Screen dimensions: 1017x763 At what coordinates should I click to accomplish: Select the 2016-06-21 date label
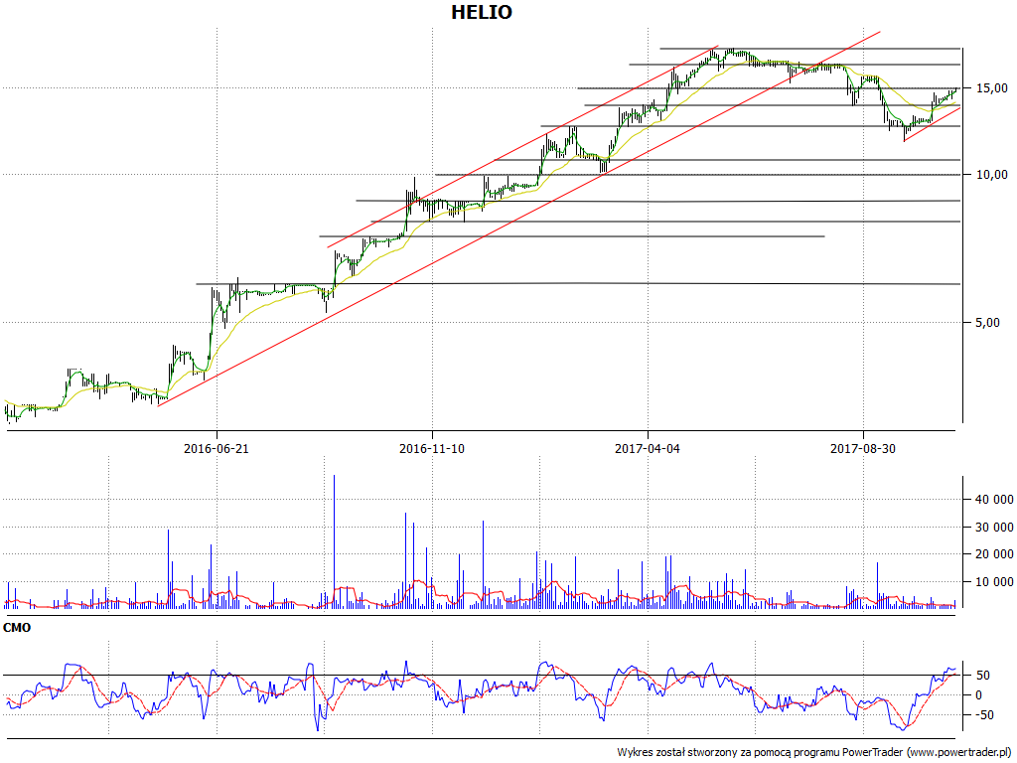click(216, 448)
